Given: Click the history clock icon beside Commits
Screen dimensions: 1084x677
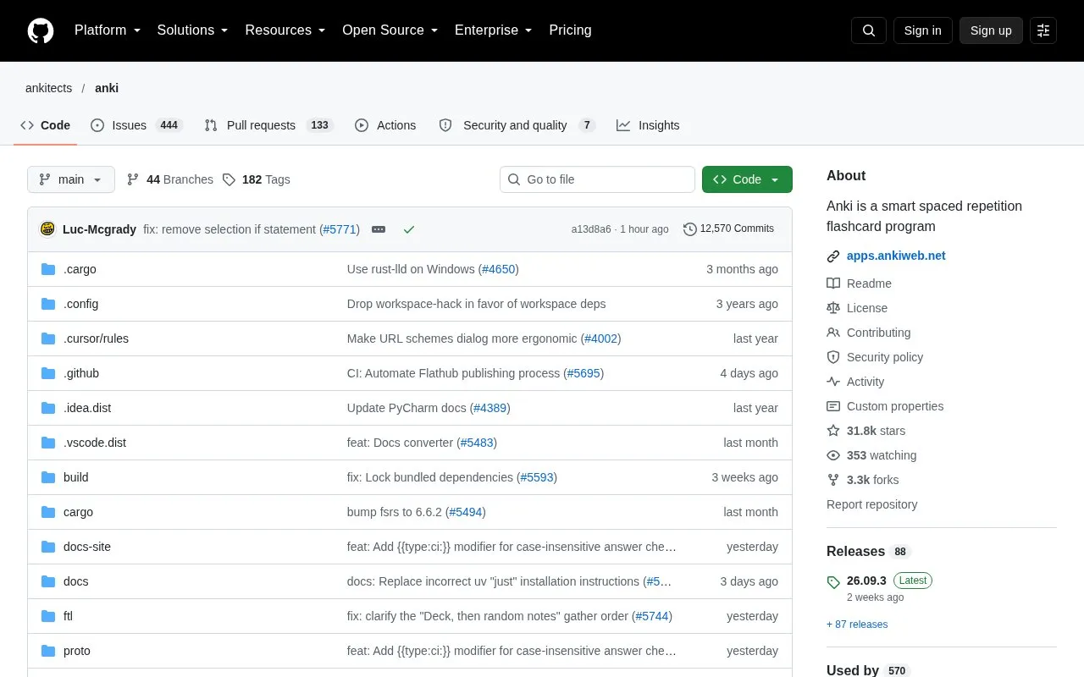Looking at the screenshot, I should click(690, 229).
